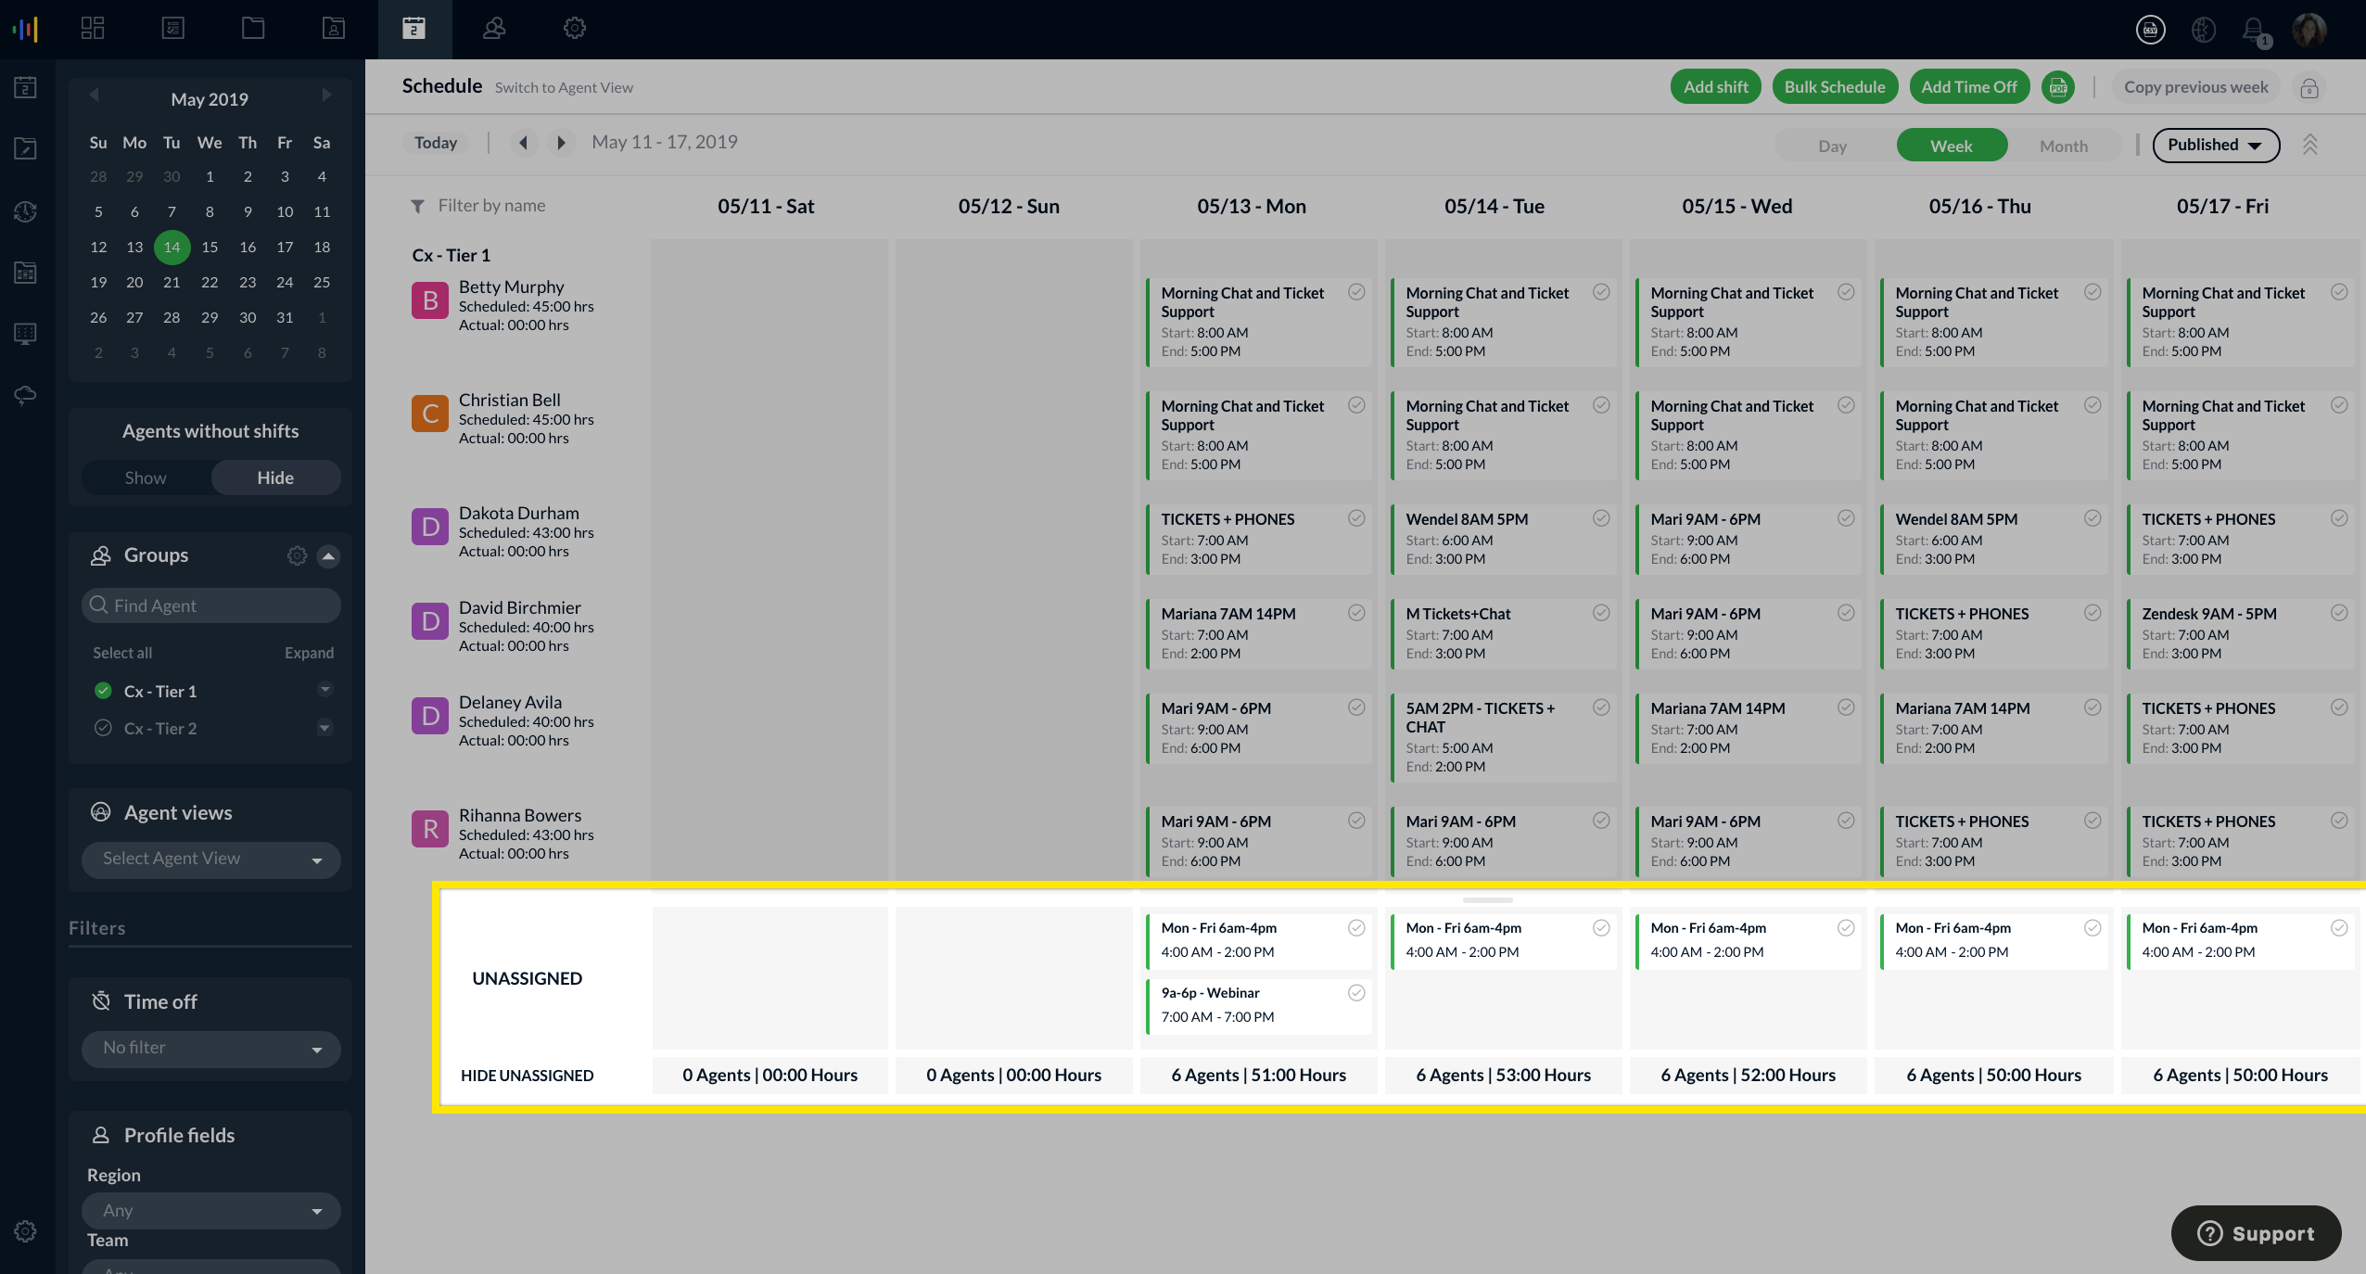Click the Add shift button
The height and width of the screenshot is (1274, 2366).
click(x=1716, y=87)
